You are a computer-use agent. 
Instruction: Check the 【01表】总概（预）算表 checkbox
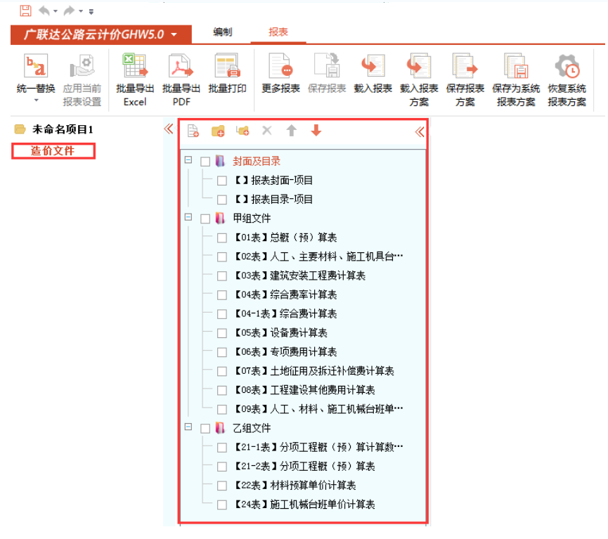(x=222, y=238)
